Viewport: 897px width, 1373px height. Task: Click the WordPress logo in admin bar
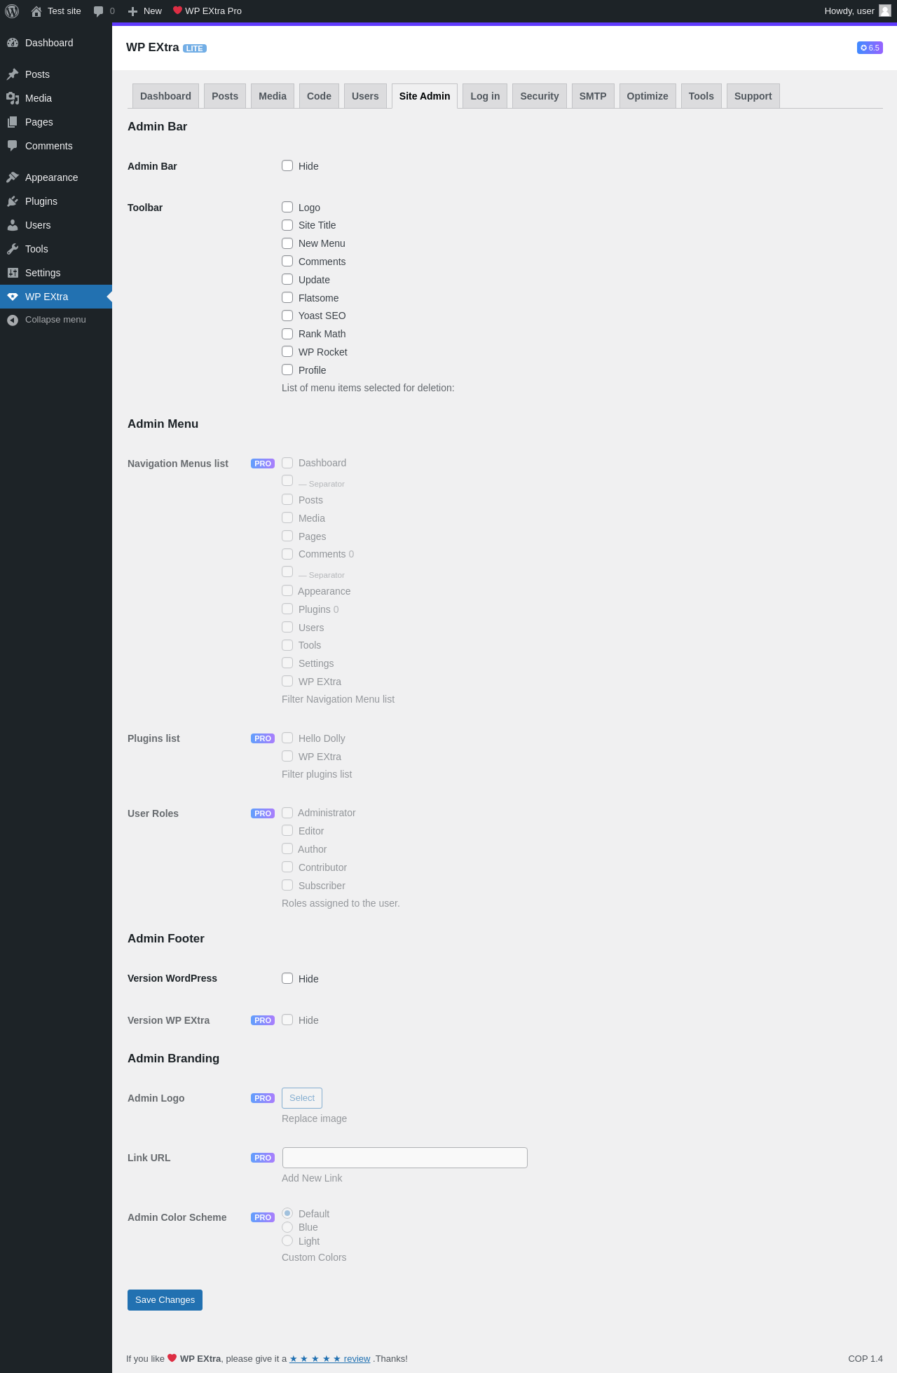tap(12, 11)
